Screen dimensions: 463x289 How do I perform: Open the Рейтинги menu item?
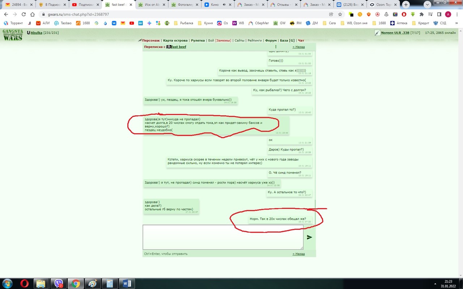(254, 40)
